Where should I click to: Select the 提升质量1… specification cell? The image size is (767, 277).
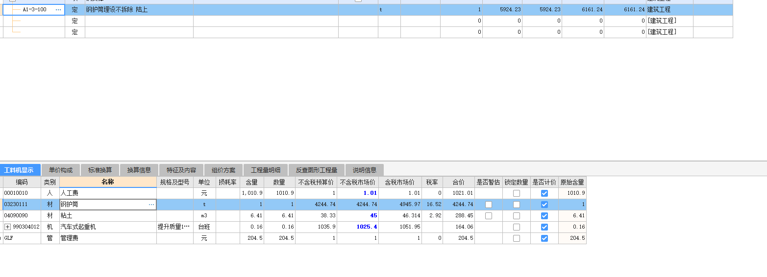click(175, 227)
